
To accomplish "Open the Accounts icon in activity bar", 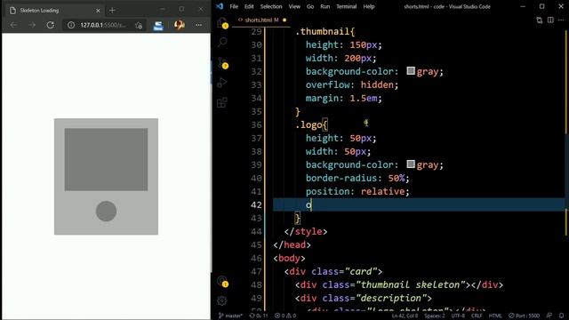I will [x=222, y=281].
